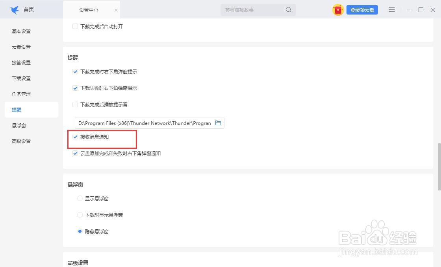Select 隐藏悬浮窗 radio option
Viewport: 441px width, 267px height.
coord(80,231)
